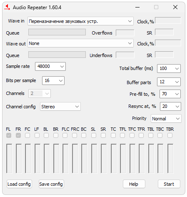The image size is (187, 197).
Task: Enable the FC channel checkbox
Action: [27, 135]
